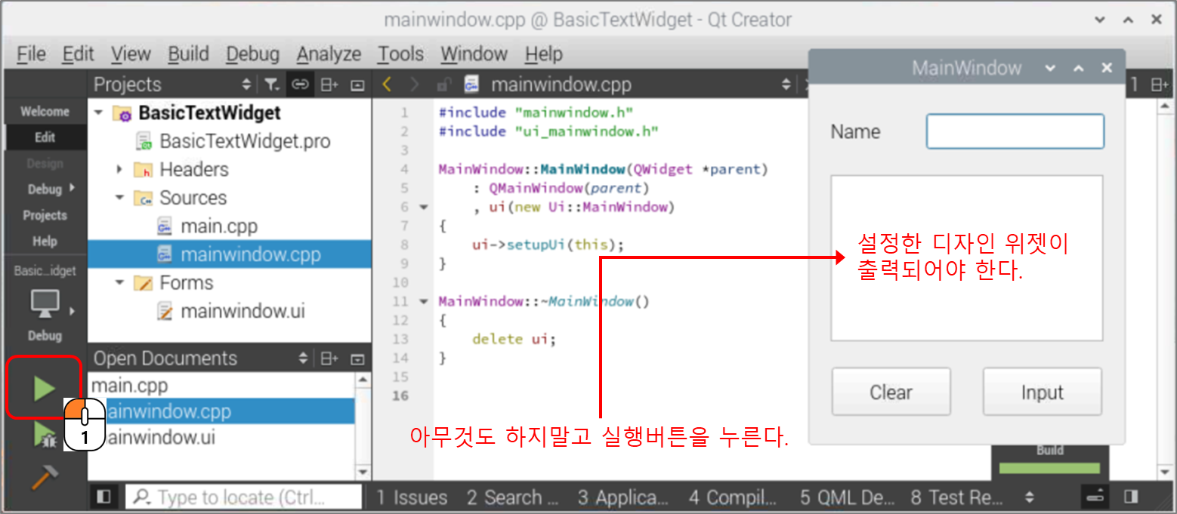Click the down arrow of the Open Documents scrollbar
This screenshot has width=1177, height=514.
point(363,472)
